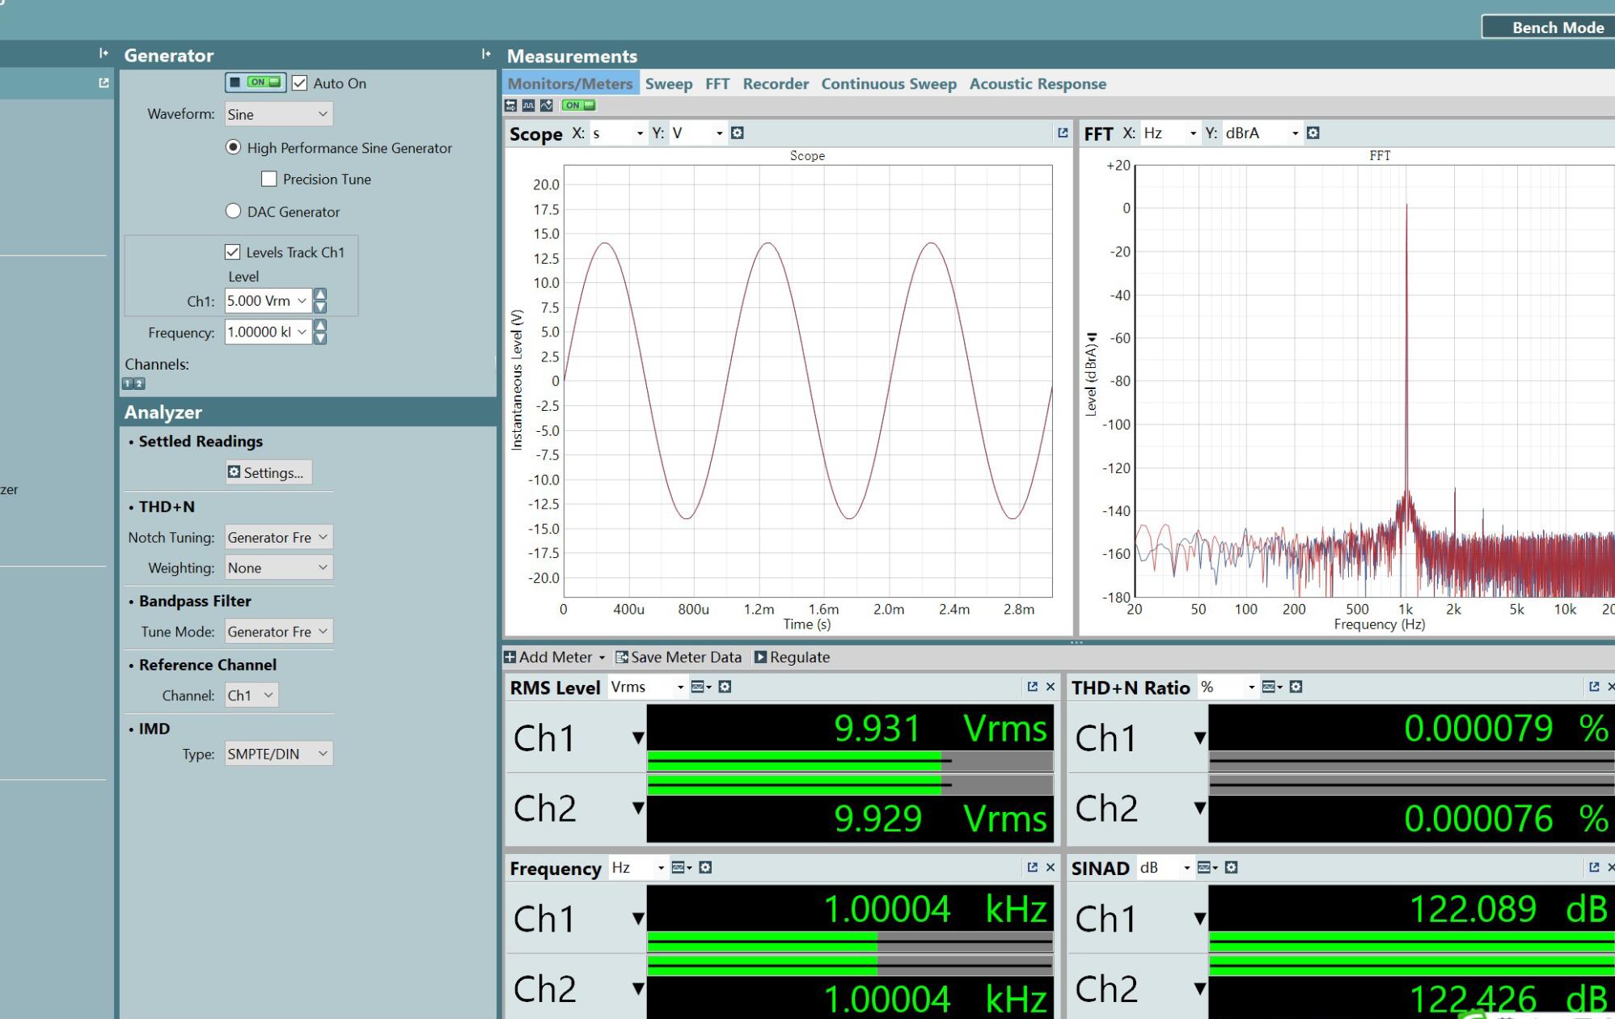Open RMS Level Ch1 channel arrow
The image size is (1615, 1019).
point(638,737)
